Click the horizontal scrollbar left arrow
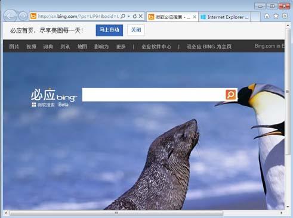Image resolution: width=293 pixels, height=218 pixels. point(6,213)
